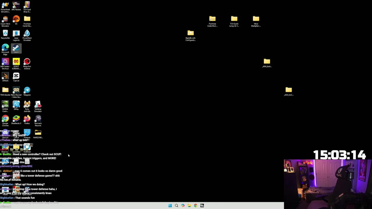This screenshot has width=372, height=209.
Task: Launch Apex Legends shortcut
Action: (16, 35)
